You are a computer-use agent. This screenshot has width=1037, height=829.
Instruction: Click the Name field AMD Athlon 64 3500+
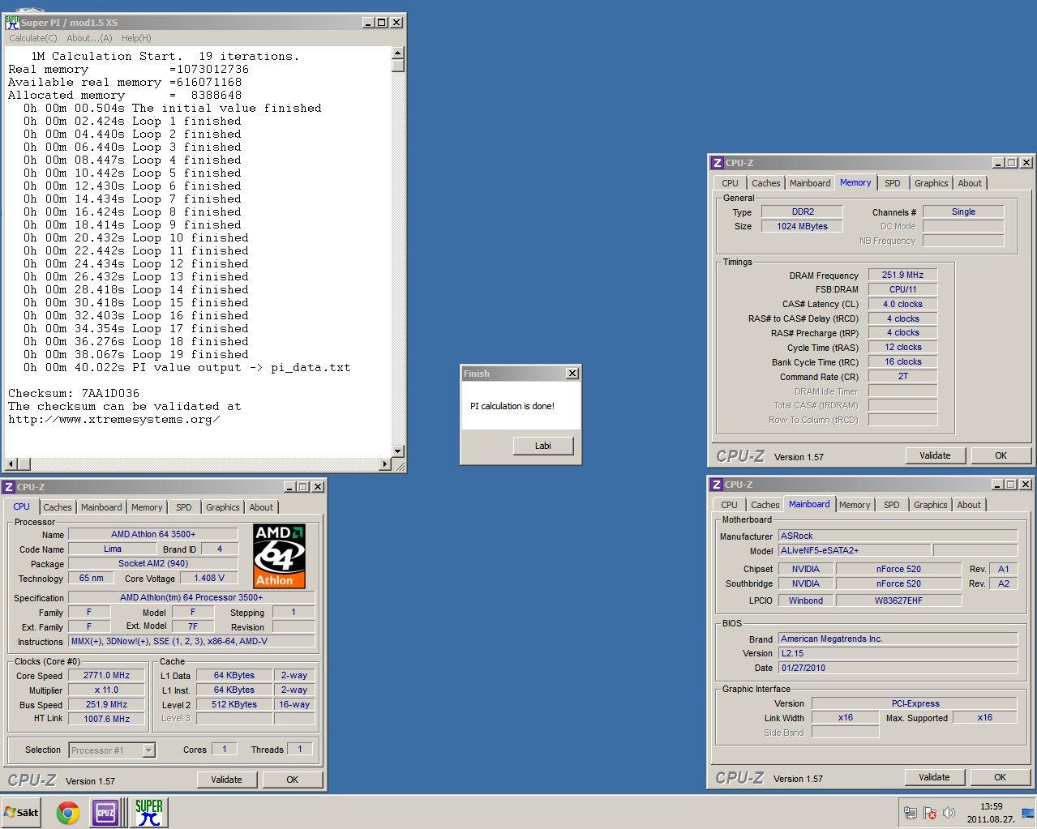pyautogui.click(x=153, y=534)
